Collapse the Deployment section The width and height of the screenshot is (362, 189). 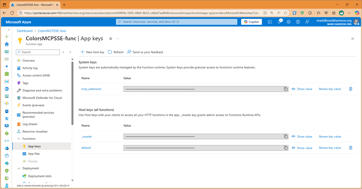tap(19, 169)
